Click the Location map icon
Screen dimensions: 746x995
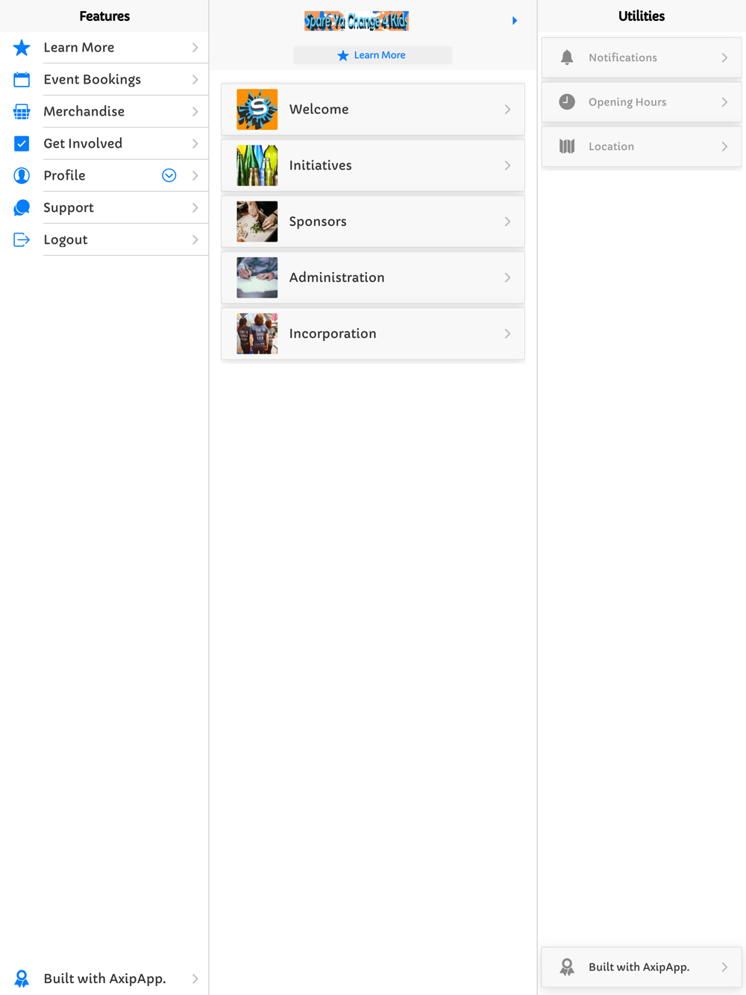click(567, 147)
